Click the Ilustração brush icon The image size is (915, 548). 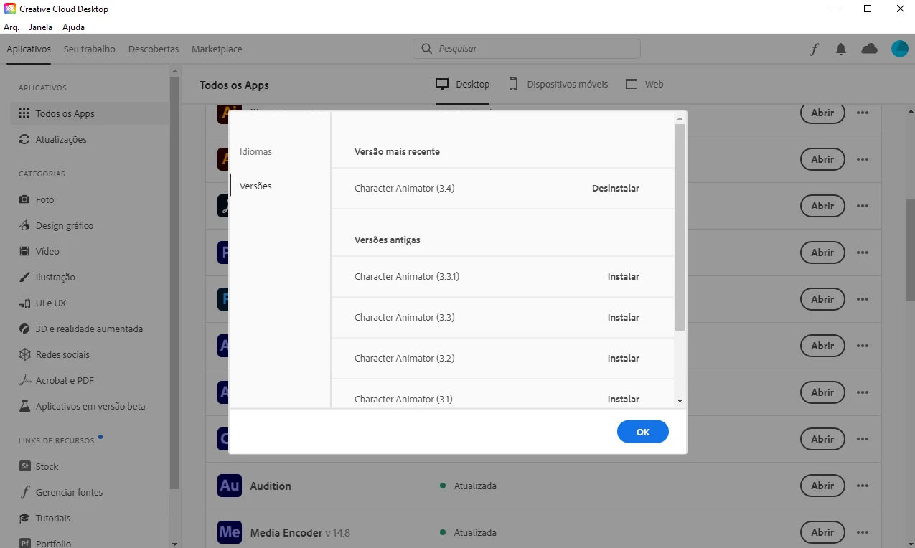(24, 277)
